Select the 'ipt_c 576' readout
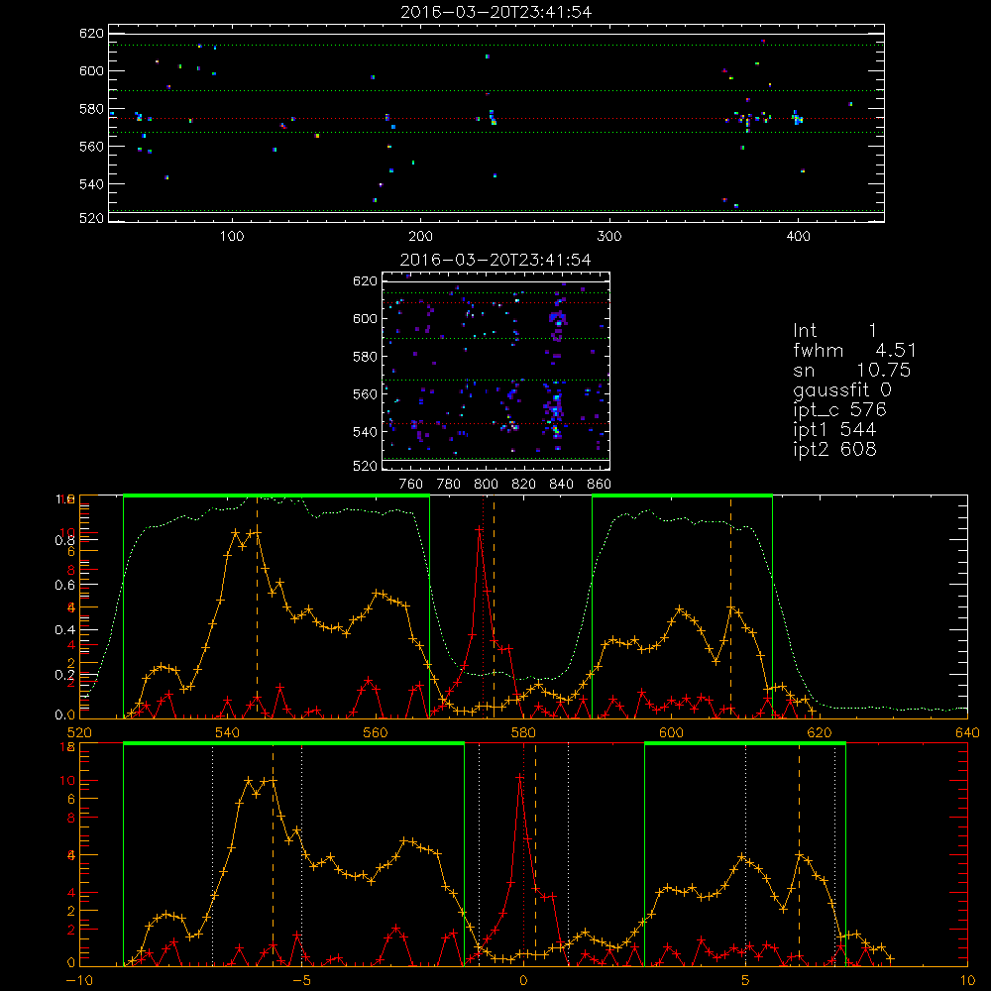991x991 pixels. pyautogui.click(x=840, y=409)
